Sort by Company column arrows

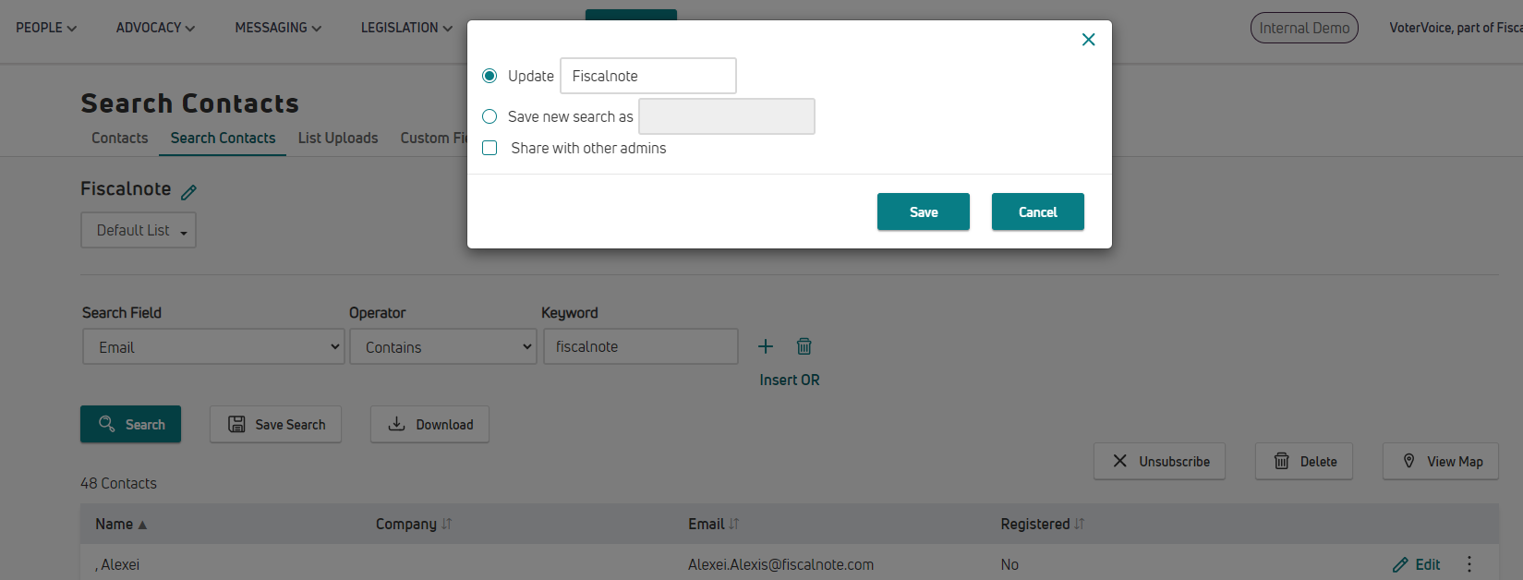447,524
